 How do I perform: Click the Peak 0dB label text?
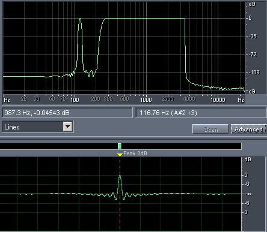135,153
